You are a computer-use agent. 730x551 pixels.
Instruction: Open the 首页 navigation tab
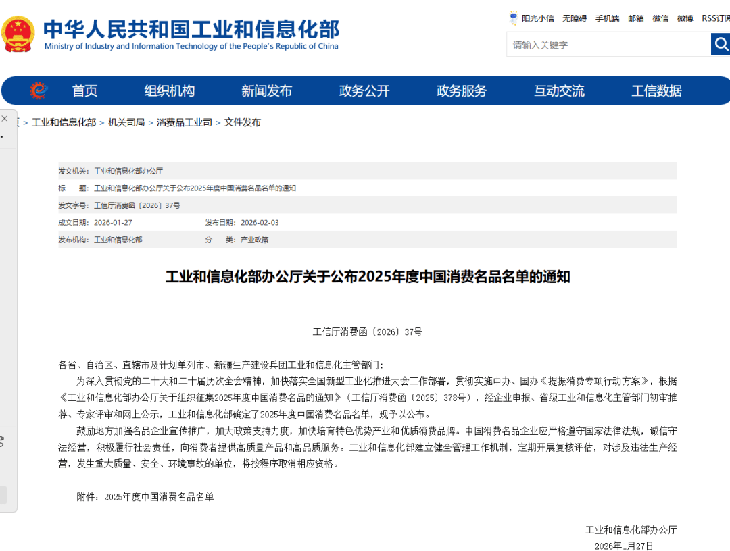click(85, 91)
